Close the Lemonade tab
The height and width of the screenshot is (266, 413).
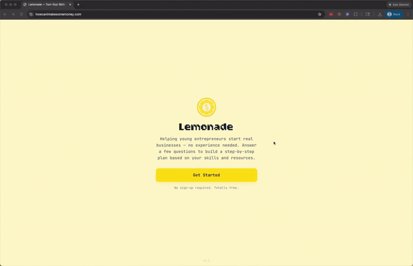tap(70, 4)
